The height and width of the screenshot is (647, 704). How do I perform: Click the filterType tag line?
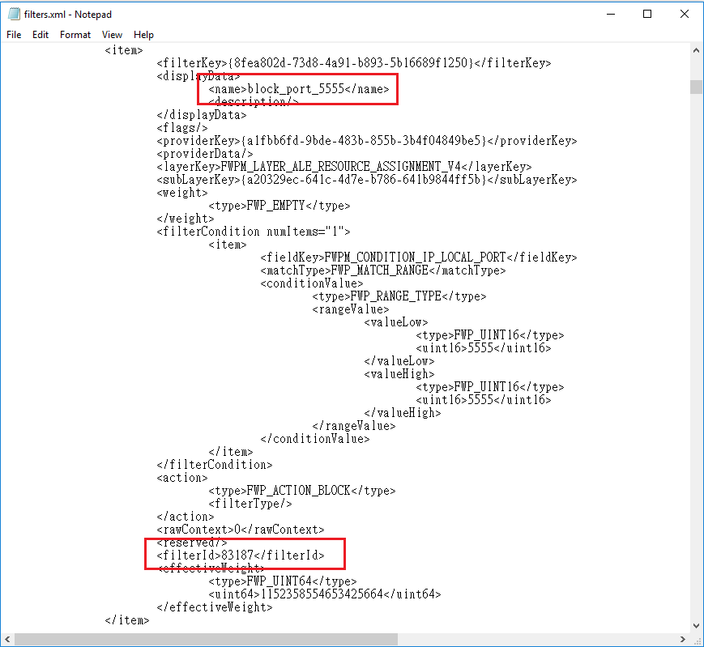250,504
